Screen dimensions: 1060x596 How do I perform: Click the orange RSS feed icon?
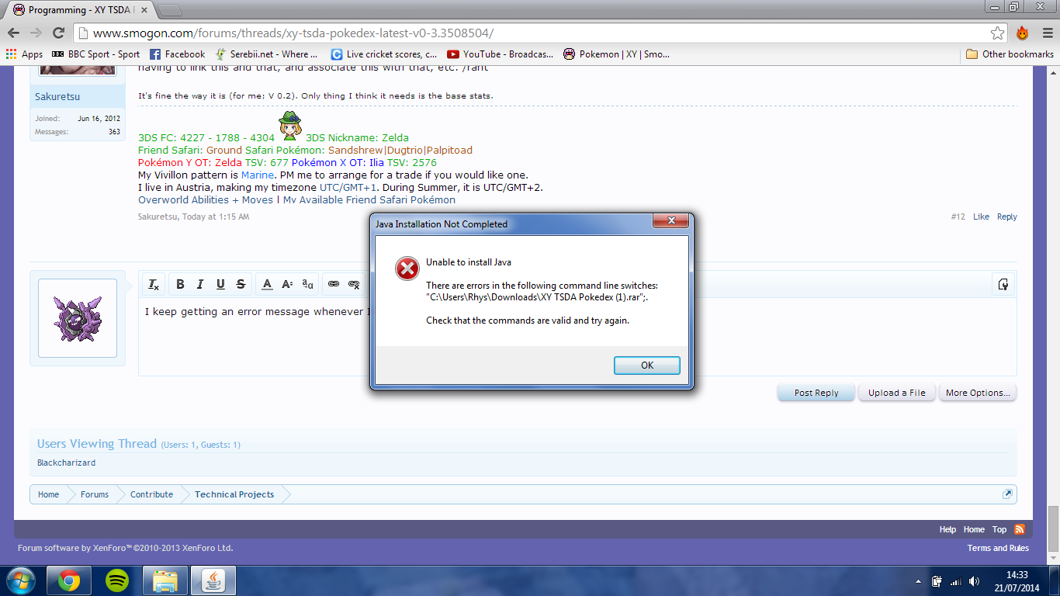(x=1020, y=529)
